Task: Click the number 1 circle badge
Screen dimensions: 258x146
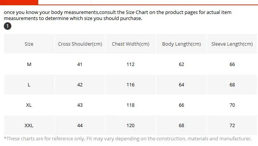Action: point(8,26)
